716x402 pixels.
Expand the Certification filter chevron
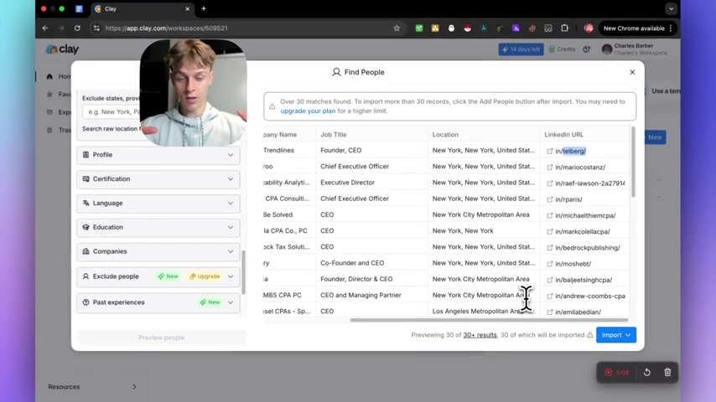(231, 179)
